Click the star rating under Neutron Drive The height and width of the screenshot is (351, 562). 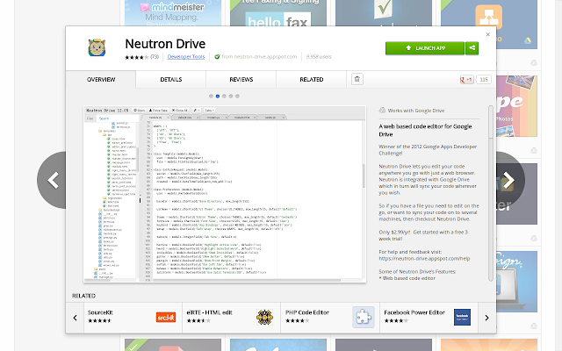coord(137,57)
